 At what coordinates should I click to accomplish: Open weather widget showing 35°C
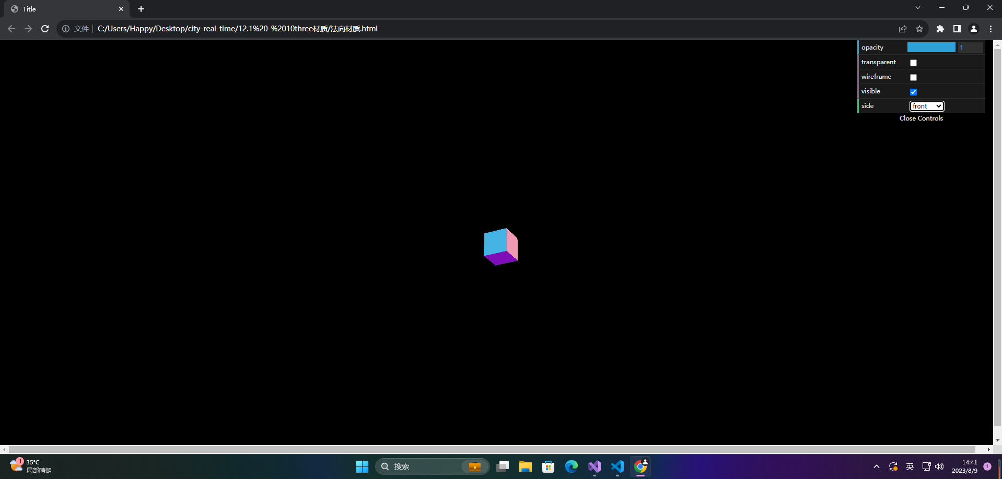31,466
